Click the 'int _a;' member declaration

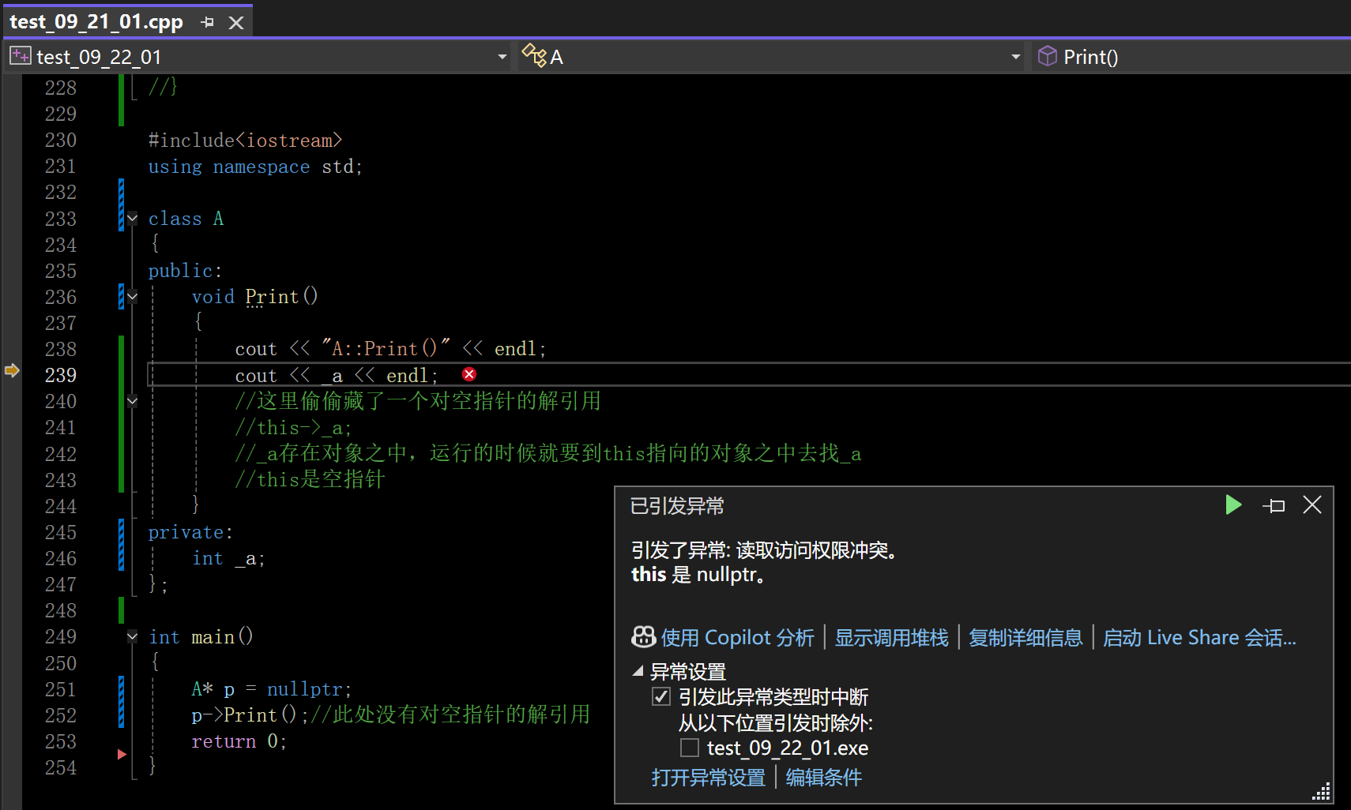[x=228, y=558]
